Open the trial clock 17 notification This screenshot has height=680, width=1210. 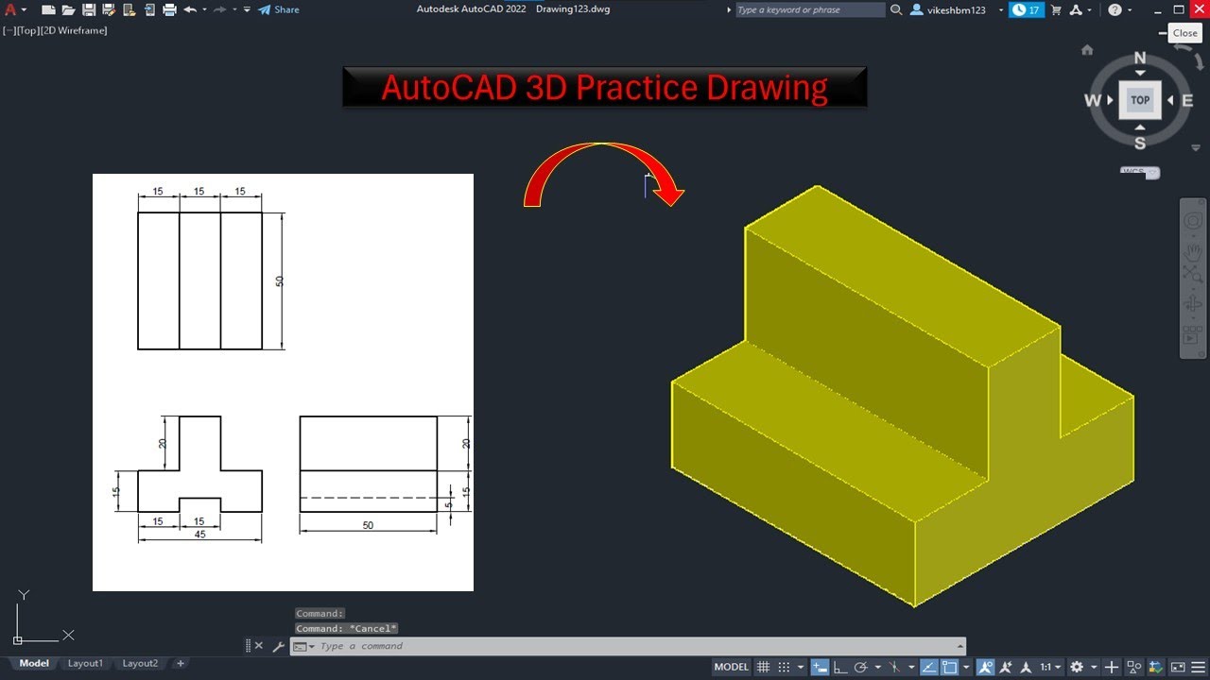click(1026, 9)
